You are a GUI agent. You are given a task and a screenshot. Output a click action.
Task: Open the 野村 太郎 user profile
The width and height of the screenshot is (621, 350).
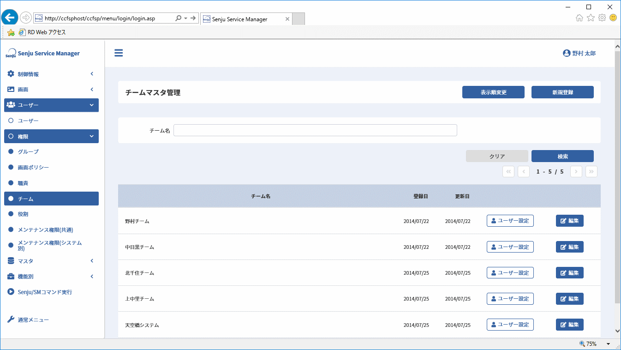(579, 54)
